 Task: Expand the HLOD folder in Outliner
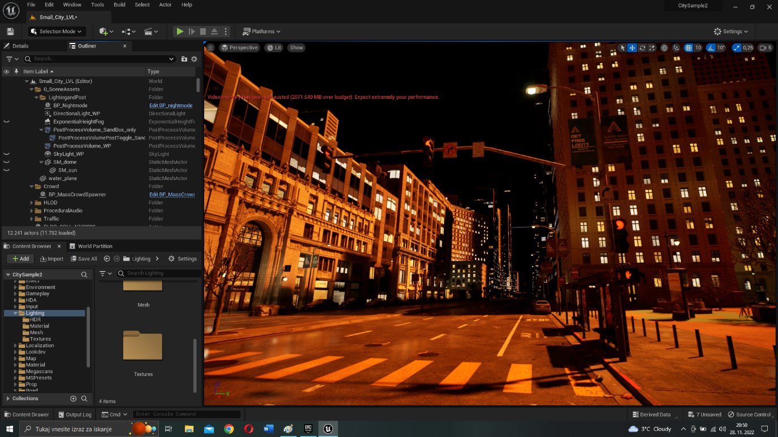coord(32,203)
